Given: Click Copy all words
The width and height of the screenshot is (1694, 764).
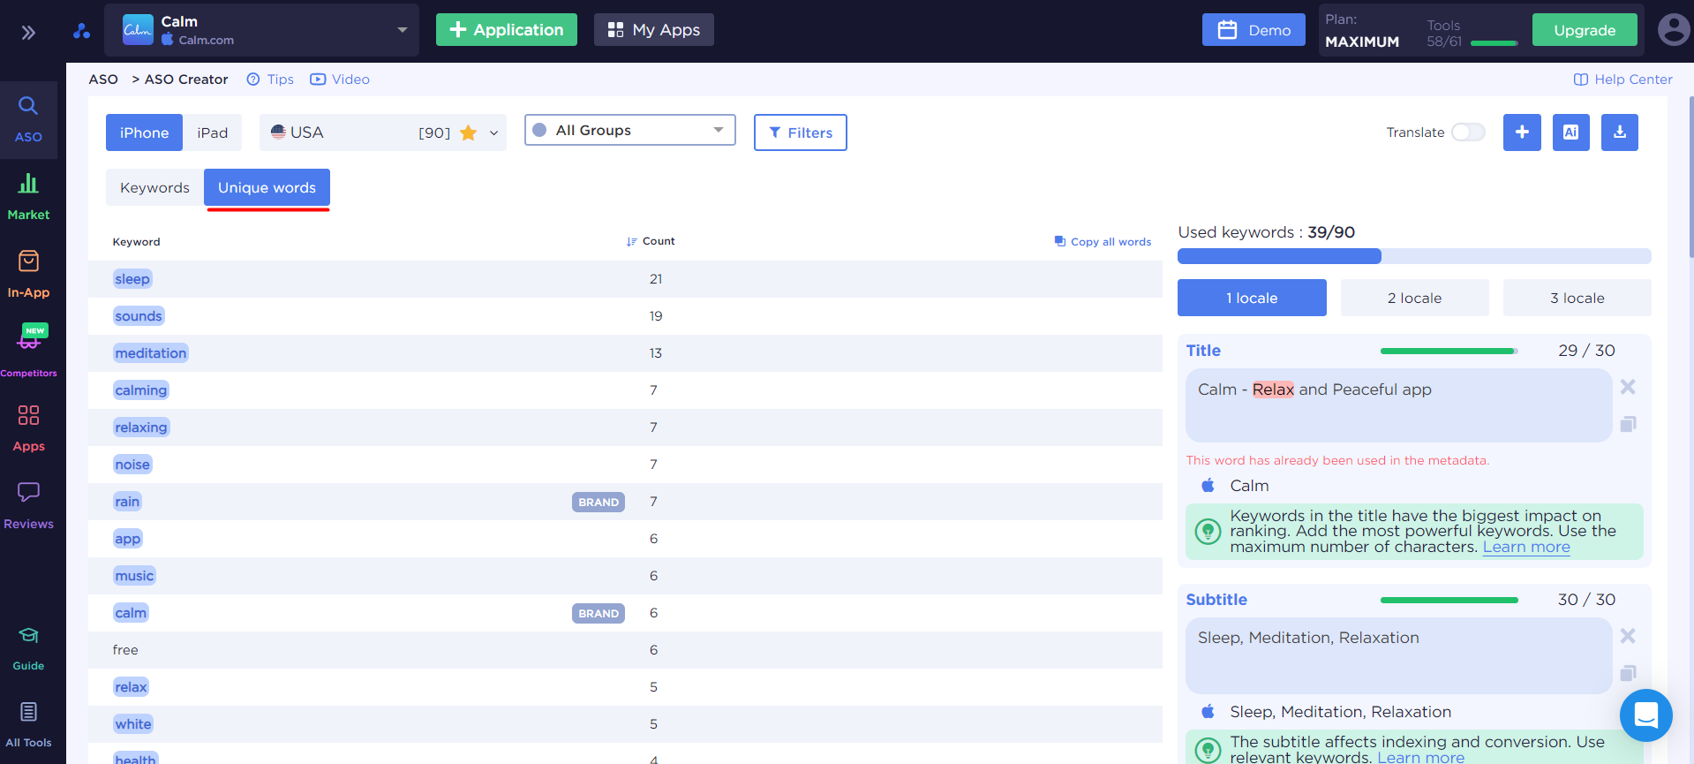Looking at the screenshot, I should pyautogui.click(x=1103, y=241).
